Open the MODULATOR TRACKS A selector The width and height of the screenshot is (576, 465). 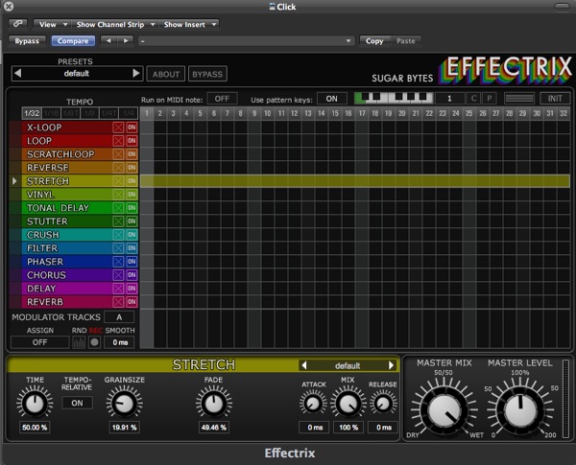coord(119,317)
